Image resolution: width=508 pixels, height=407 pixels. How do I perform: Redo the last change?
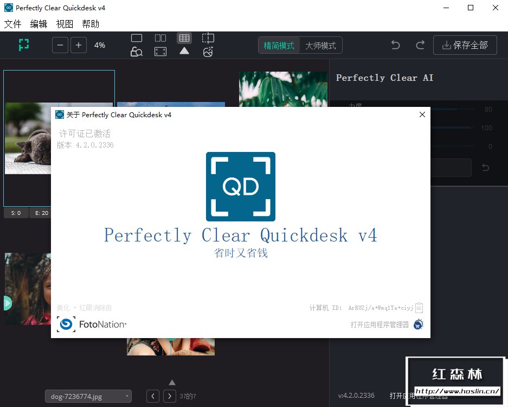[x=420, y=44]
